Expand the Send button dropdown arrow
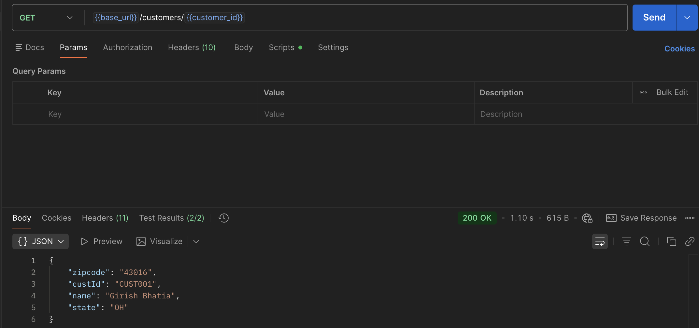 [x=687, y=18]
